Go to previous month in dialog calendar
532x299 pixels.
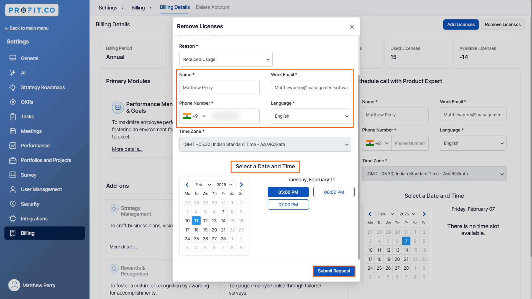[x=187, y=185]
